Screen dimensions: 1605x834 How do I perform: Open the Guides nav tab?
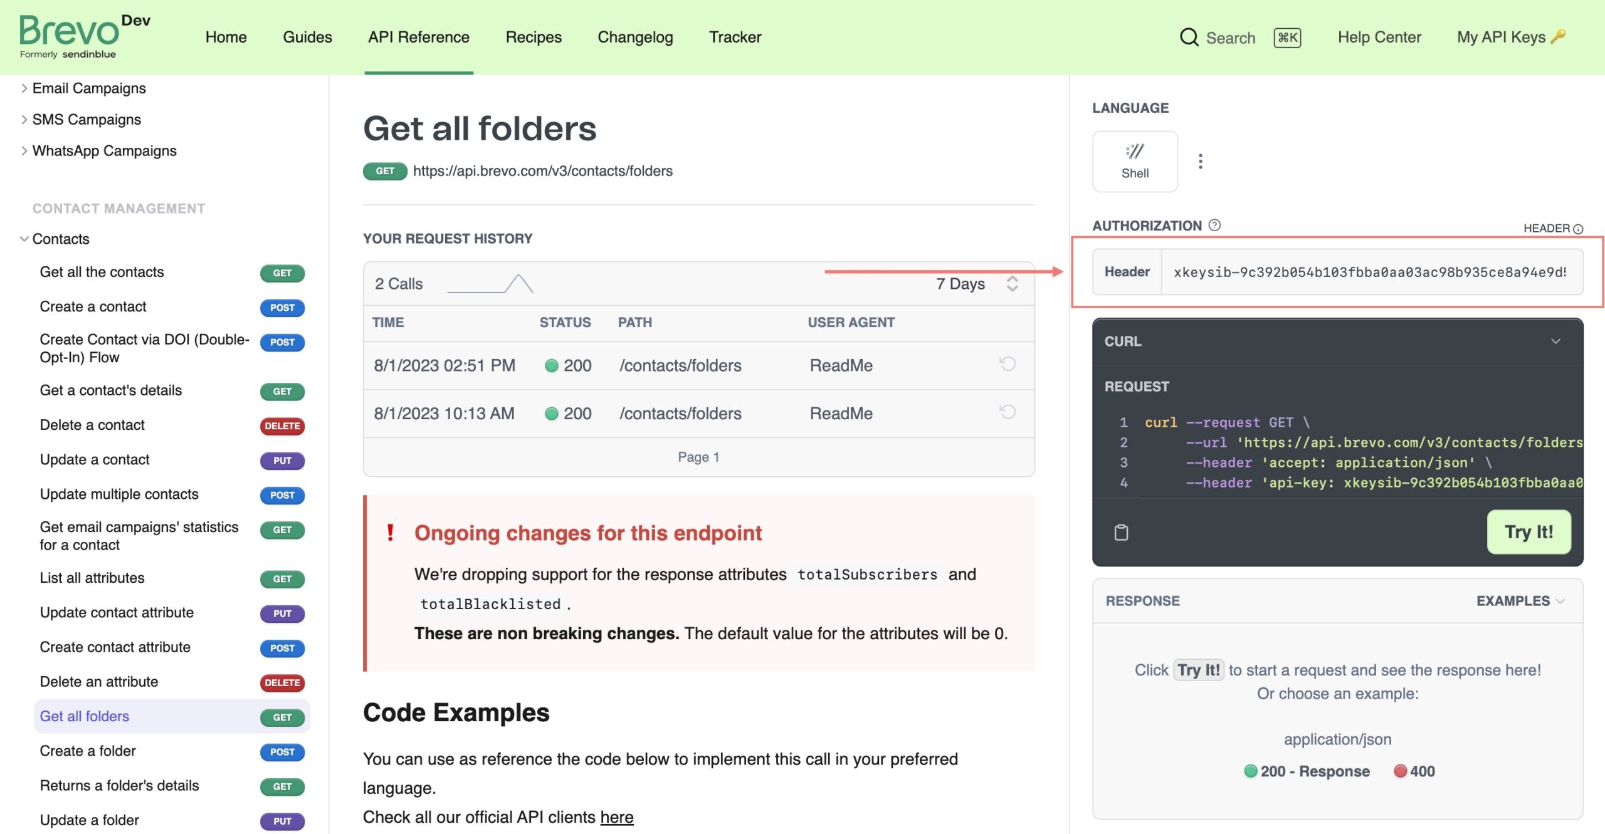(x=307, y=37)
